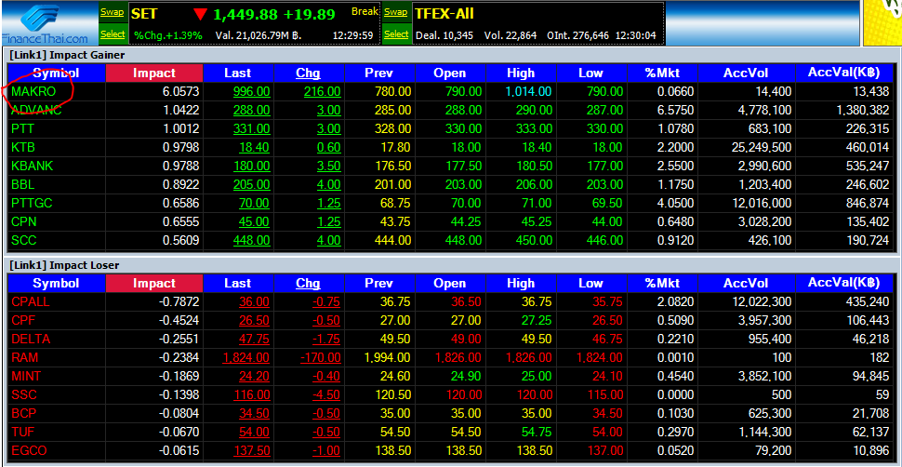Select the PTT symbol in gainers
Screen dimensions: 902x467
[22, 128]
